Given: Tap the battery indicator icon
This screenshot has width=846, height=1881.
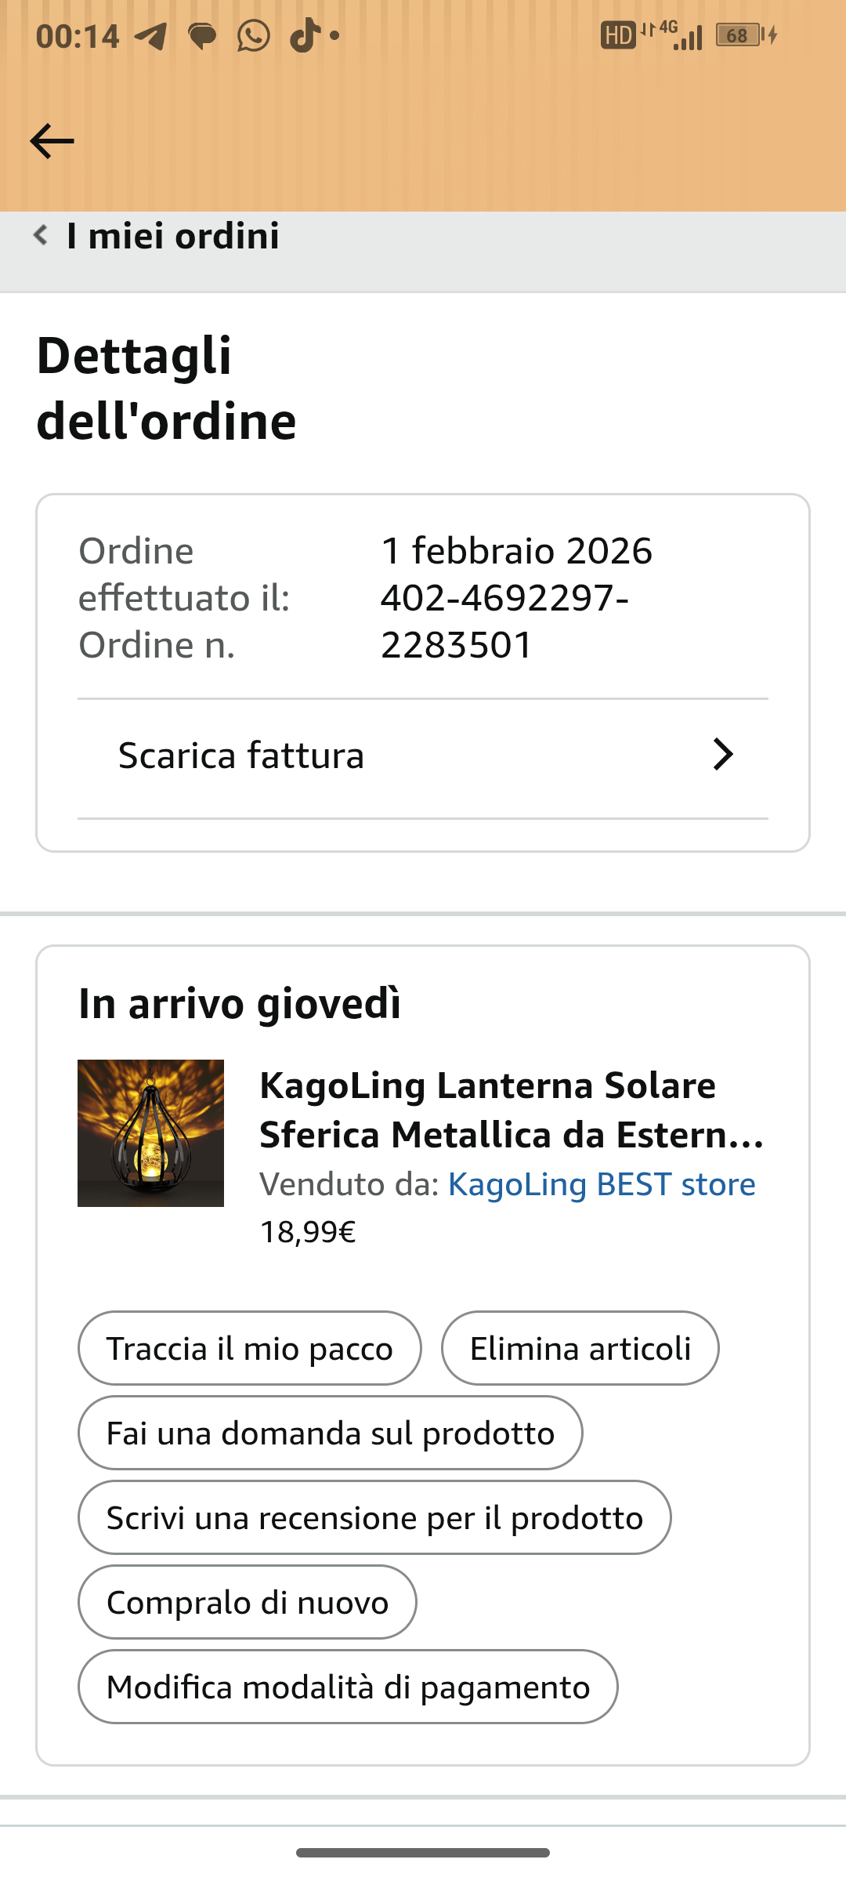Looking at the screenshot, I should pyautogui.click(x=739, y=35).
